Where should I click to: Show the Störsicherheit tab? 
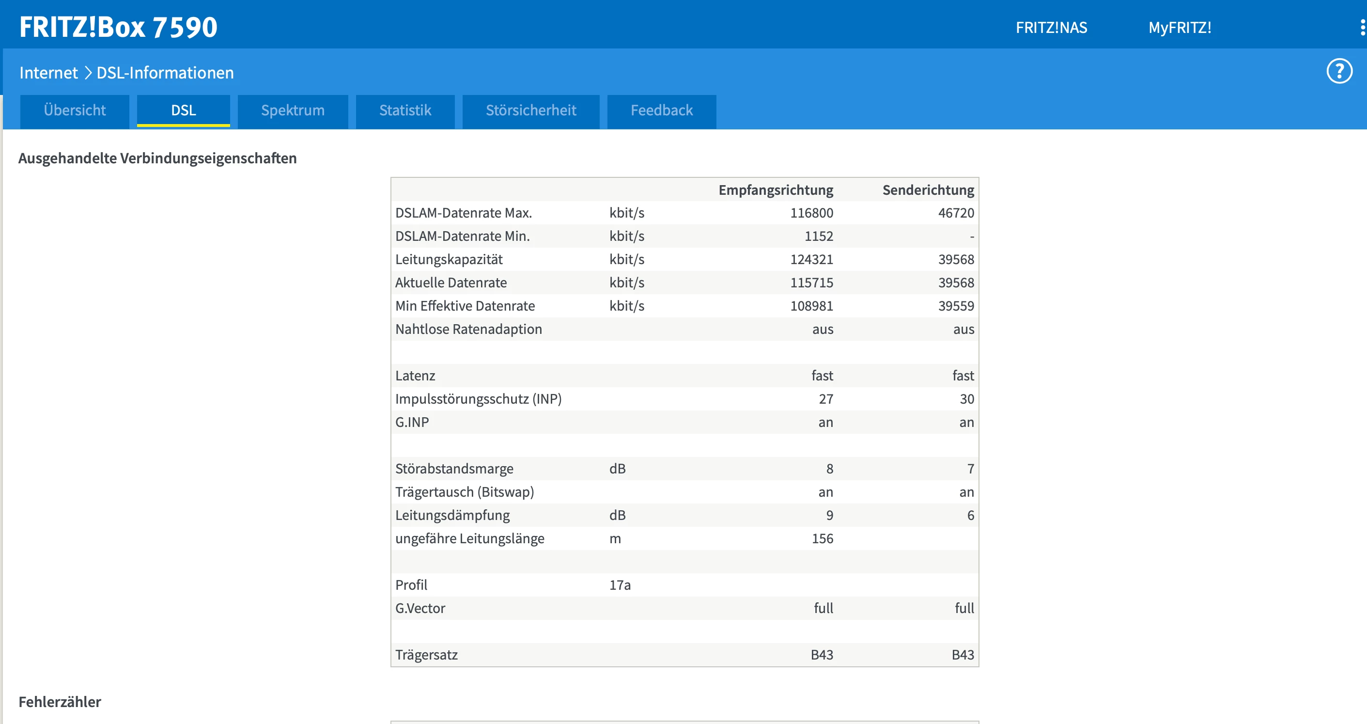pyautogui.click(x=530, y=110)
